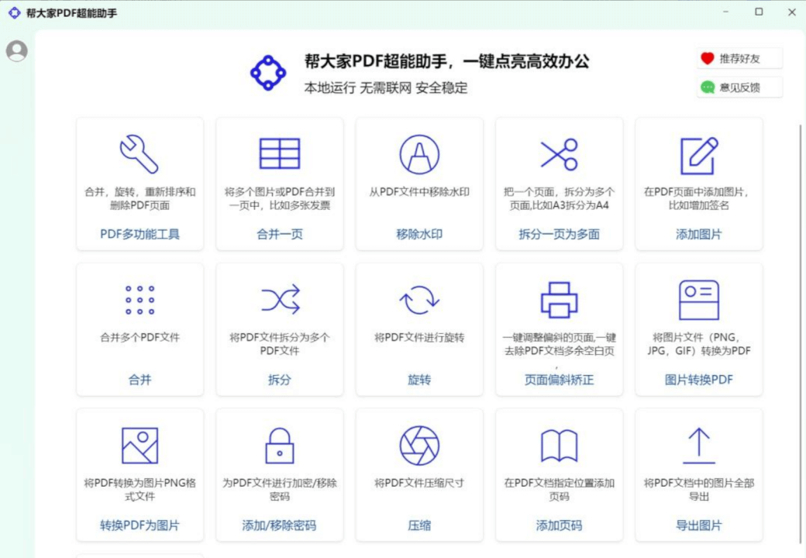Click the scissors icon for 拆分一页为多面

coord(559,153)
